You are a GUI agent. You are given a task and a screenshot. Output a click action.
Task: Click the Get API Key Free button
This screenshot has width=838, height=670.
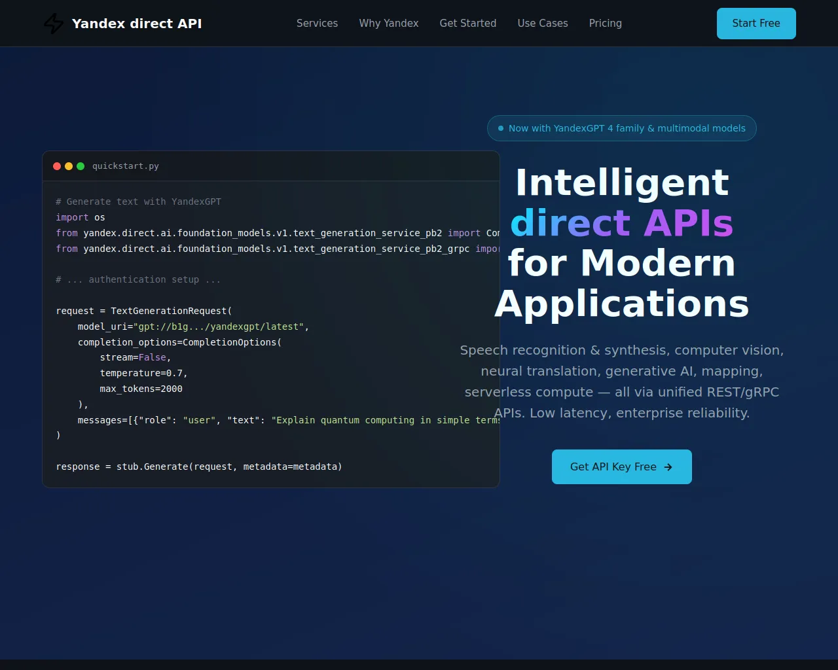coord(621,467)
